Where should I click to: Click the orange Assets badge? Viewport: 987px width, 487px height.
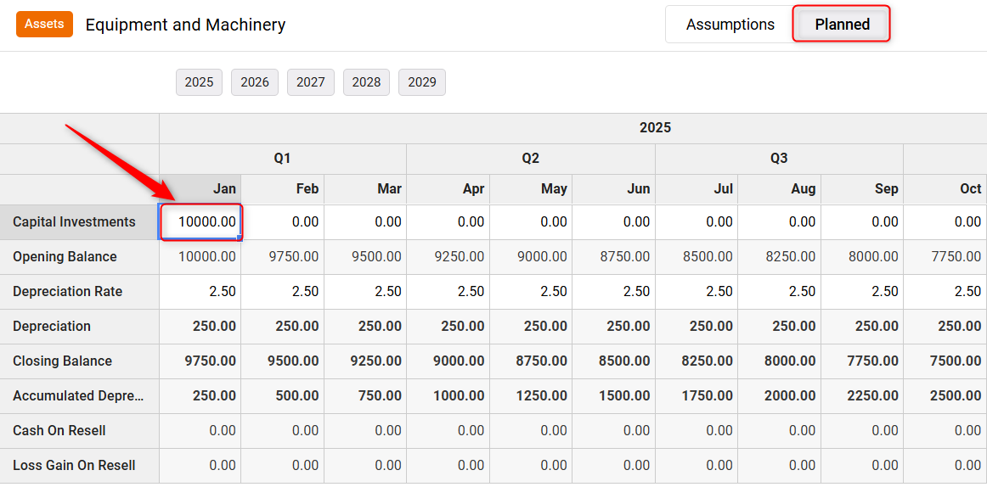[45, 25]
